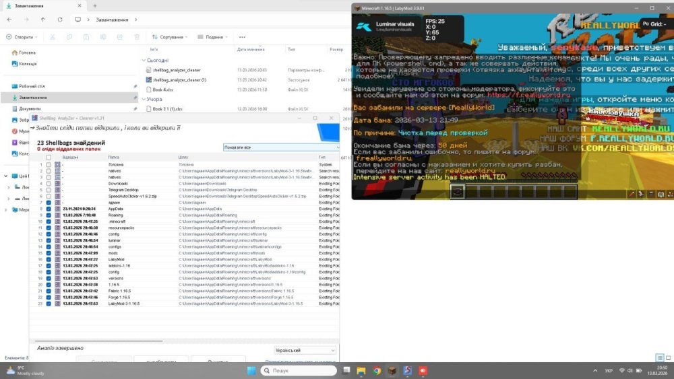The height and width of the screenshot is (379, 674).
Task: Uncheck the AppData row checkbox
Action: pyautogui.click(x=49, y=209)
